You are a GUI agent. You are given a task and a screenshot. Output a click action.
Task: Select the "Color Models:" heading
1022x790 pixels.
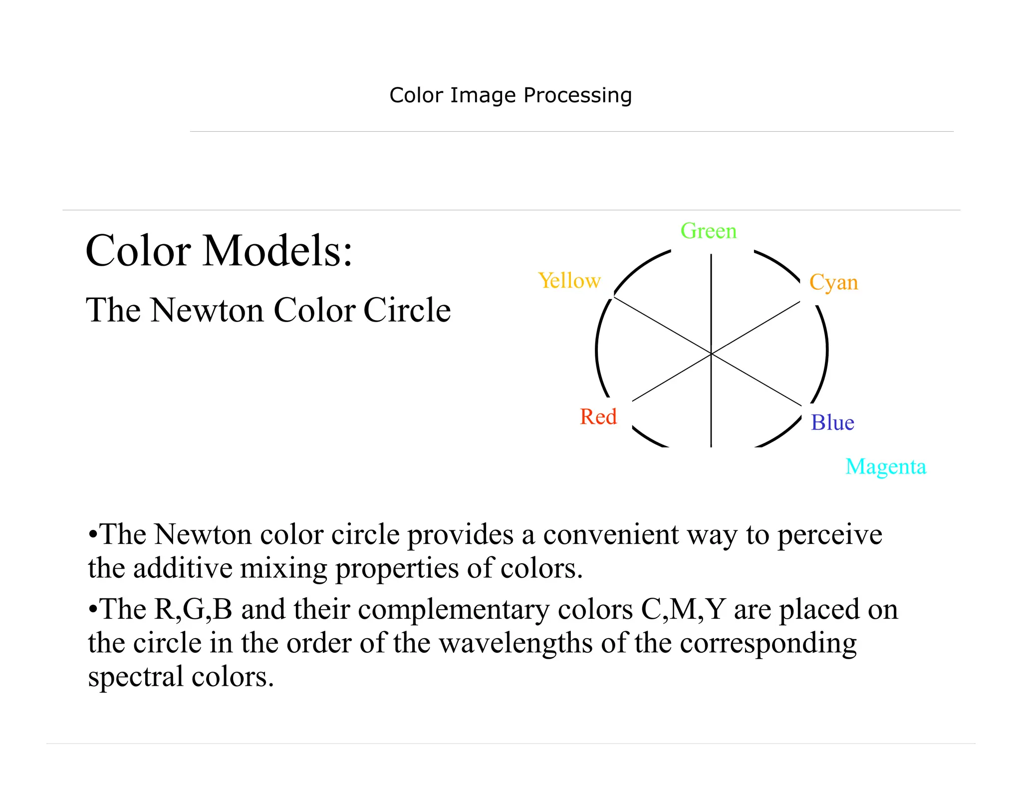tap(219, 250)
